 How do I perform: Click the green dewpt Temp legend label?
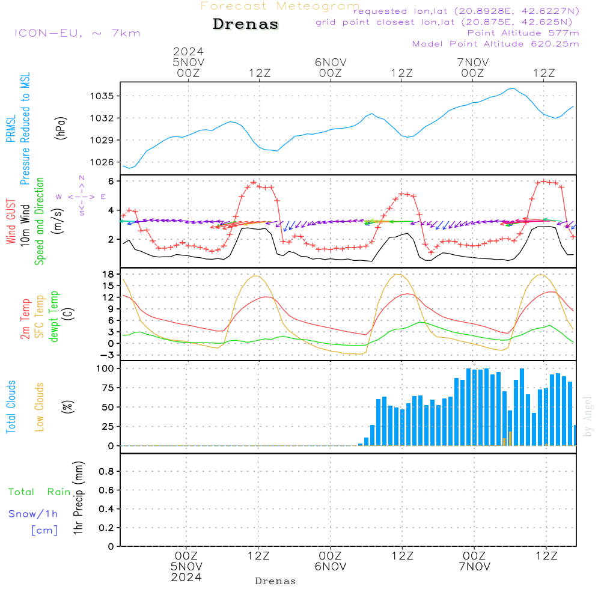point(53,316)
